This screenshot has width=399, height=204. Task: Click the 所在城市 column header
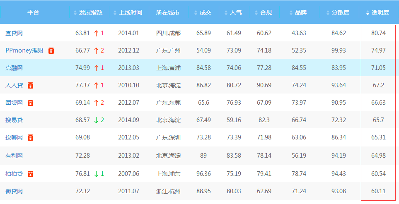[x=168, y=12]
